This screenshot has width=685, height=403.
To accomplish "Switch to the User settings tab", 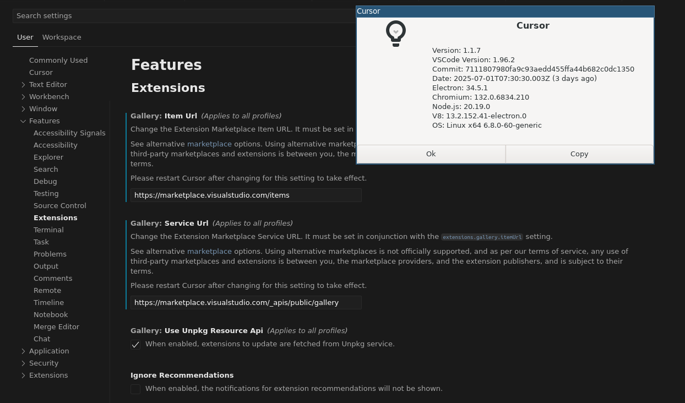I will pos(25,37).
